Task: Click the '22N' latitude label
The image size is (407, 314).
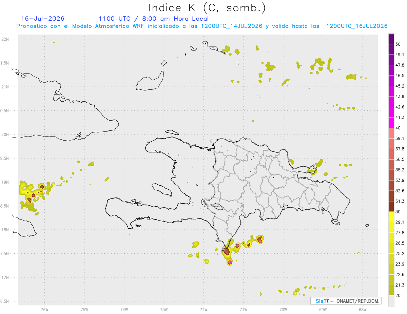Action: coord(6,39)
